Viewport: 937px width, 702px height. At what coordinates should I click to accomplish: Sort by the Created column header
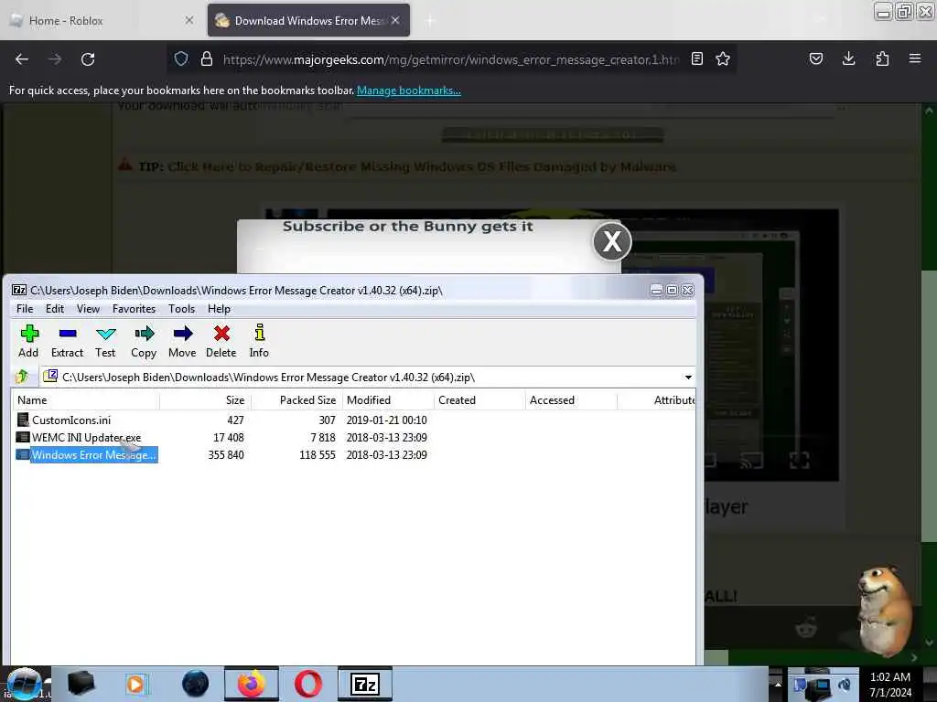[x=479, y=400]
